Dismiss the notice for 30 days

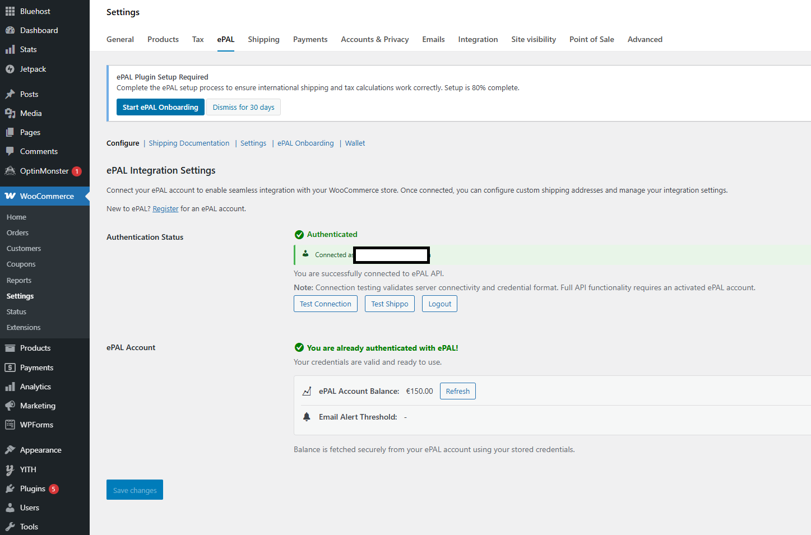[243, 107]
